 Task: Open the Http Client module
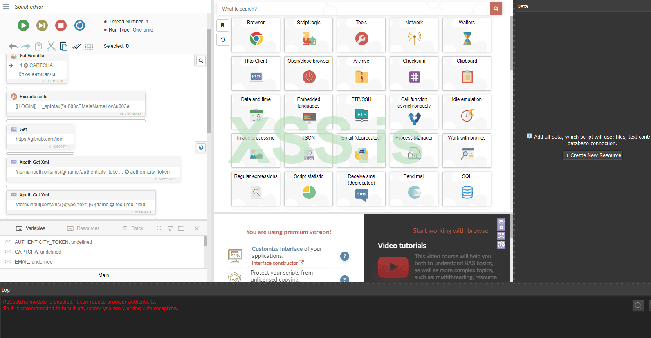point(256,74)
